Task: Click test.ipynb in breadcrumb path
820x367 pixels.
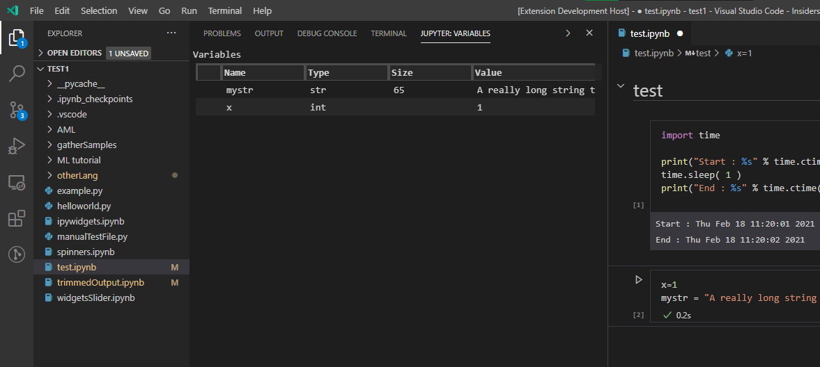Action: click(653, 53)
